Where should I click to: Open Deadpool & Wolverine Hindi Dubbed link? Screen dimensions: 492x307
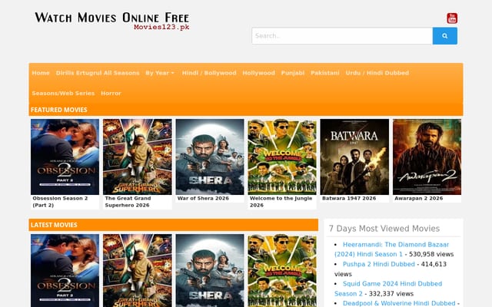[x=399, y=303]
